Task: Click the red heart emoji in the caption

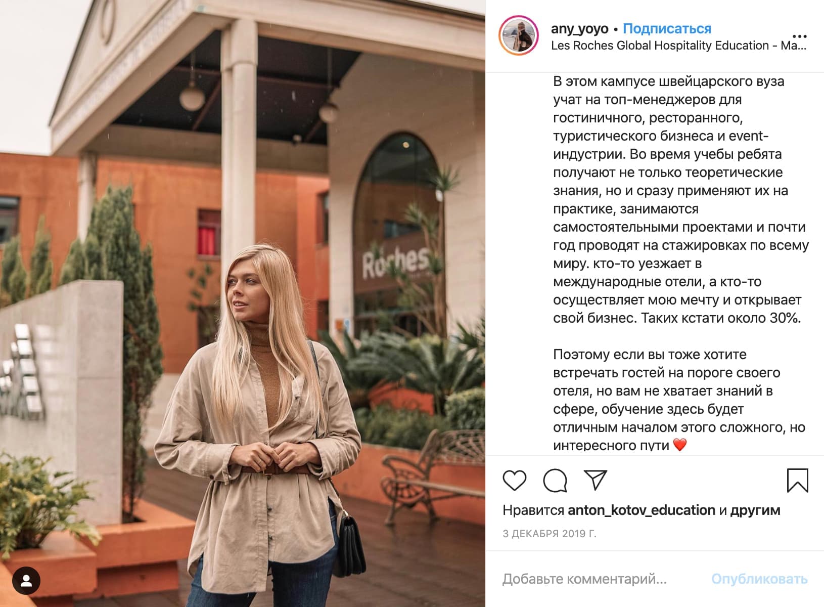Action: point(680,445)
